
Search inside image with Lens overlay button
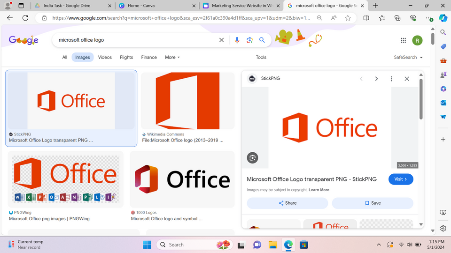coord(253,158)
